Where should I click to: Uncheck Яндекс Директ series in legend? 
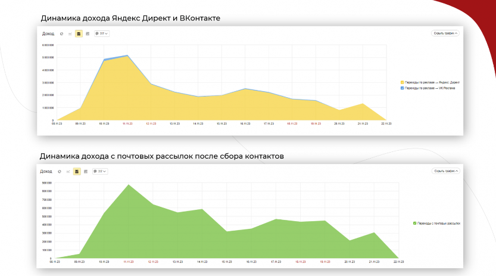(403, 82)
